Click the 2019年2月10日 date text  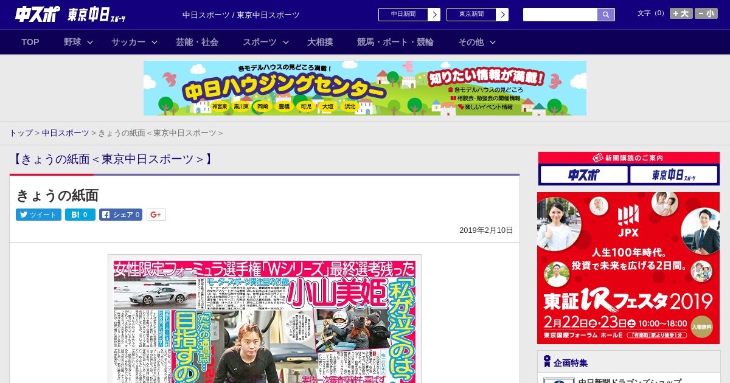tap(486, 230)
